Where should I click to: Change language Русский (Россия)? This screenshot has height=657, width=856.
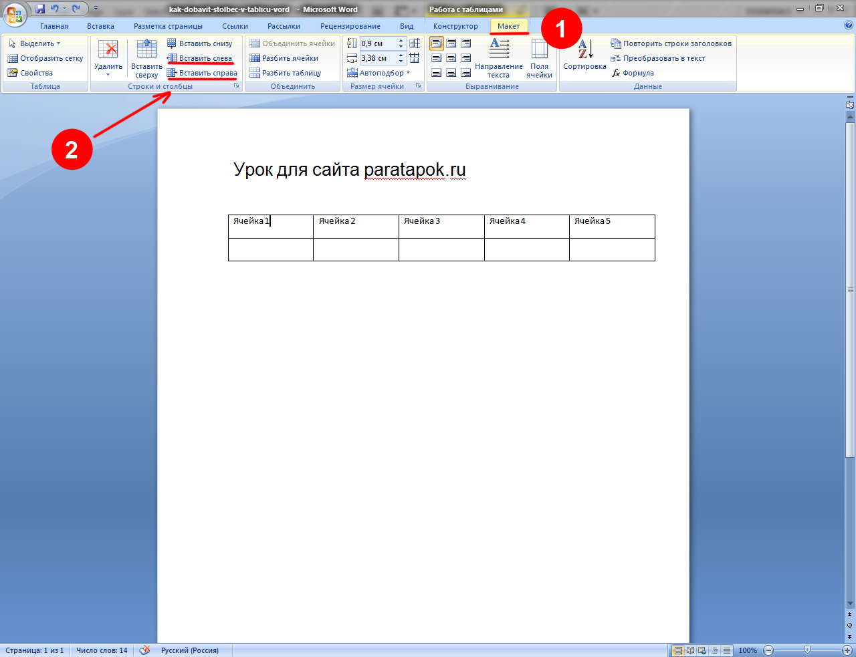[x=190, y=650]
